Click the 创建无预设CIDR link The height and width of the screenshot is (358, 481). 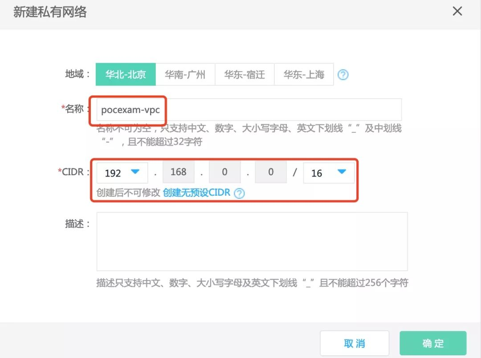click(x=198, y=193)
